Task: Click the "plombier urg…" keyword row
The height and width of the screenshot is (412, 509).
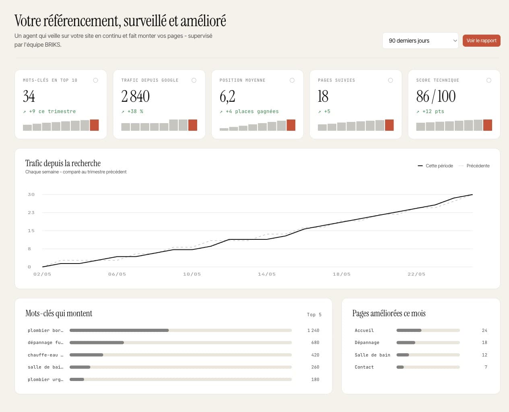Action: (173, 379)
